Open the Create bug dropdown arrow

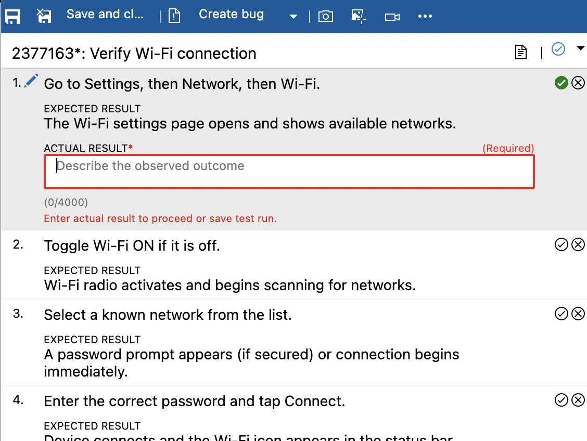[x=293, y=16]
